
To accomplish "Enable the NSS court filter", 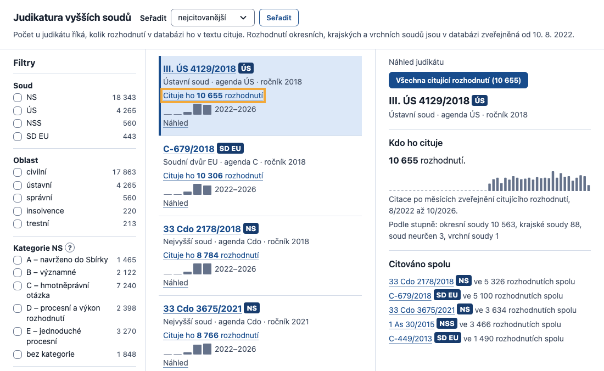I will (x=18, y=123).
